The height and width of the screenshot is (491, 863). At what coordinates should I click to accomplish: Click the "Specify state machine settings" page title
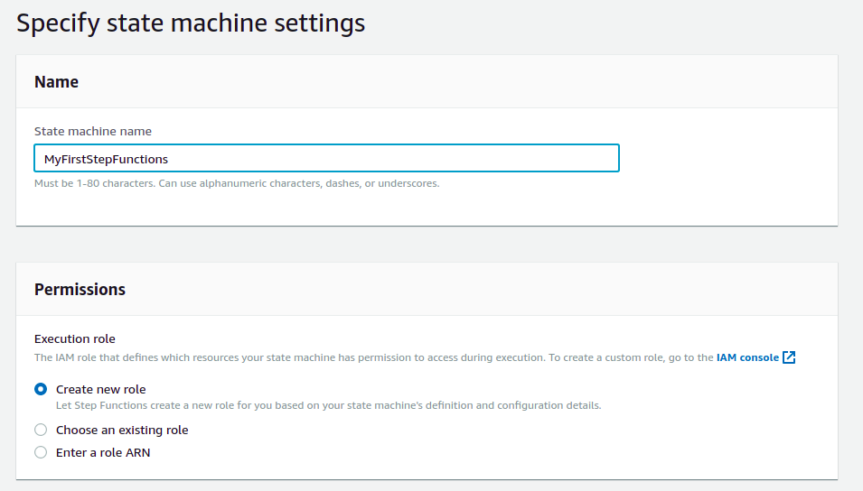[x=191, y=23]
